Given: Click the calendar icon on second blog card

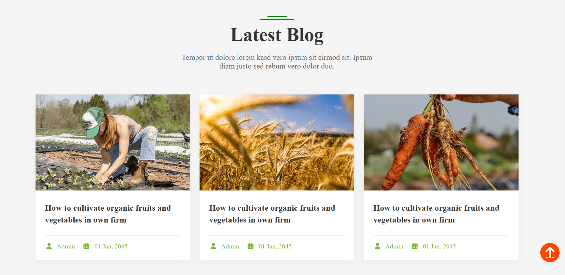Looking at the screenshot, I should (x=250, y=246).
